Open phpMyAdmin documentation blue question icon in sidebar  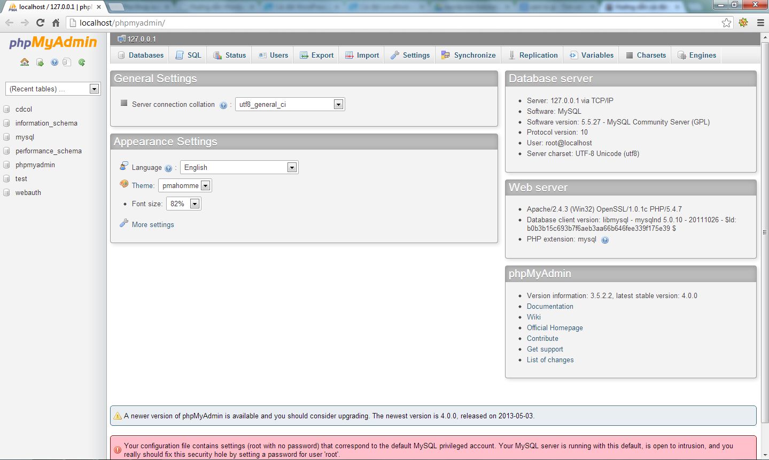[55, 63]
